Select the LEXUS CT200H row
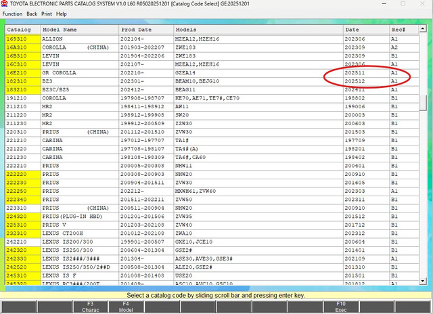 tap(212, 233)
